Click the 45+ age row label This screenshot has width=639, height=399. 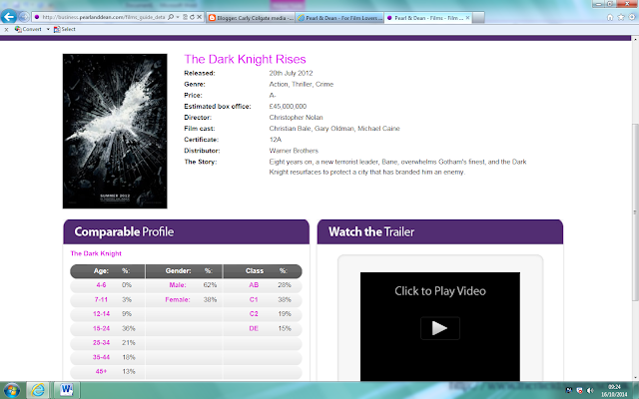[101, 372]
